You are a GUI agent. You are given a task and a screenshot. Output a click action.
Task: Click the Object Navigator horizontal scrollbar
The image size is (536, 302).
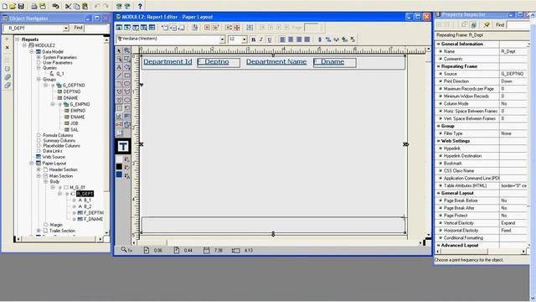pos(59,239)
